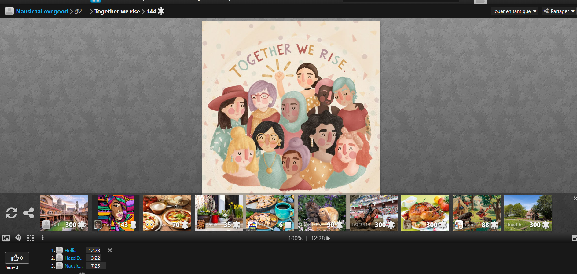Expand the Partager dropdown
The image size is (577, 274).
tap(559, 11)
